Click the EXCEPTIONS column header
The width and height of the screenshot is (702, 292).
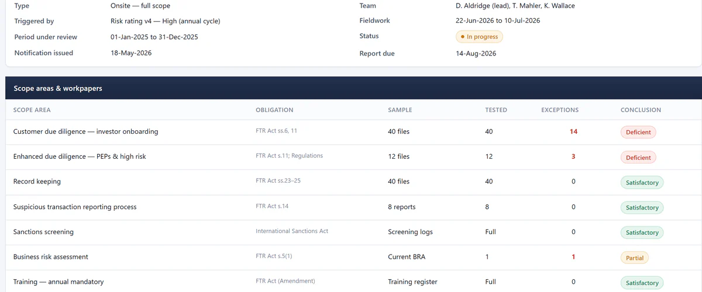click(x=560, y=110)
